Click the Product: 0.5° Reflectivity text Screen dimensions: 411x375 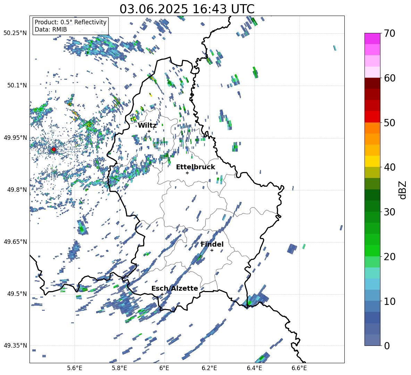[x=70, y=22]
